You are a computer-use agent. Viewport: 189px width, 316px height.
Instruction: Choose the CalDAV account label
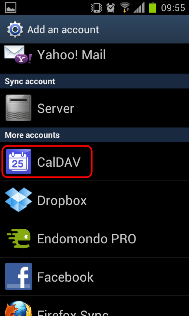(59, 162)
